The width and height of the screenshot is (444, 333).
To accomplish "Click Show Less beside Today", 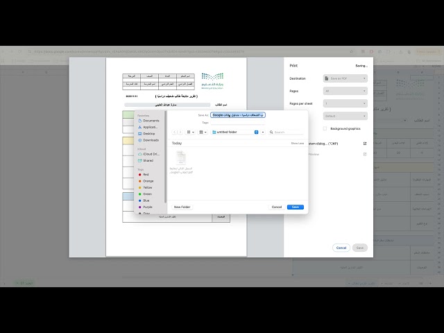I will pyautogui.click(x=298, y=144).
